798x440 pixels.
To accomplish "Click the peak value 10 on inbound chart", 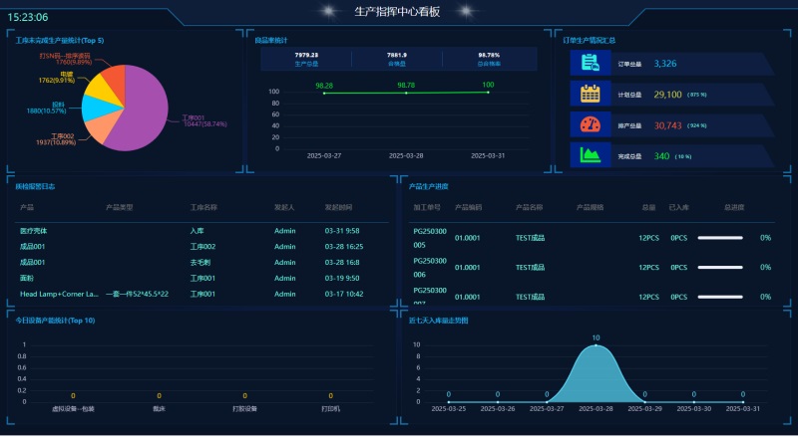I will pyautogui.click(x=596, y=338).
